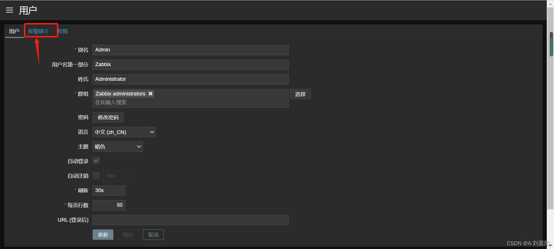Screen dimensions: 554x249
Task: Click the 姓氏 field containing Administrator
Action: tap(190, 79)
